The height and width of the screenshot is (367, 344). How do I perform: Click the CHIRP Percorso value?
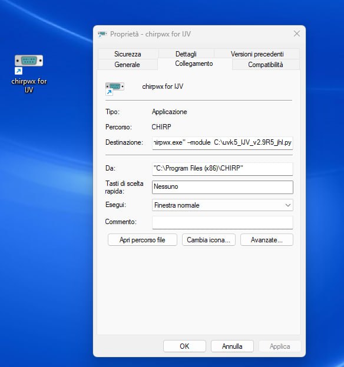pyautogui.click(x=161, y=127)
